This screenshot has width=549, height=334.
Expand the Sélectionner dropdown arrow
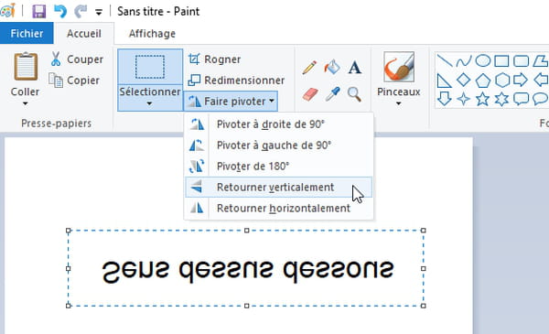[x=149, y=103]
